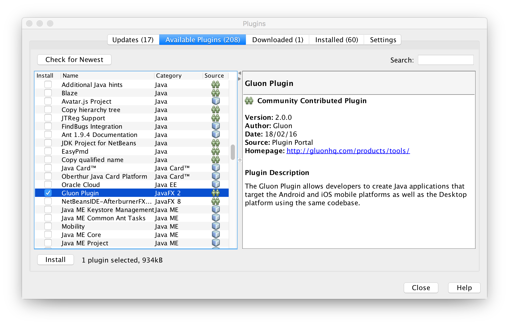The width and height of the screenshot is (509, 325).
Task: Click the cube icon in the Java Card™ row
Action: (x=216, y=168)
